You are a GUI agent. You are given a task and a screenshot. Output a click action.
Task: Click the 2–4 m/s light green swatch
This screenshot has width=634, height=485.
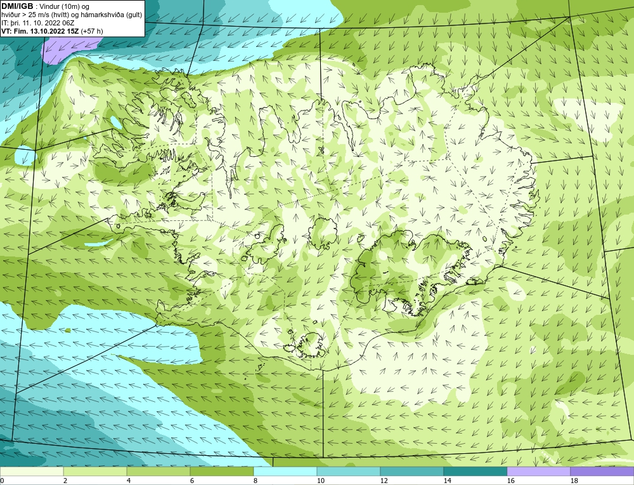pyautogui.click(x=95, y=472)
